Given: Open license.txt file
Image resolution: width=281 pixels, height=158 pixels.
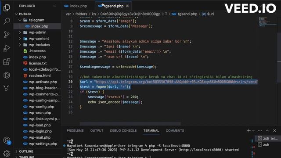Looking at the screenshot, I should pyautogui.click(x=38, y=63).
